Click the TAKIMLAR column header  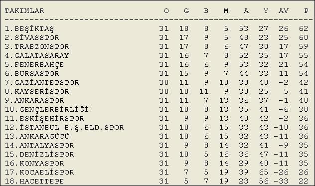[24, 11]
